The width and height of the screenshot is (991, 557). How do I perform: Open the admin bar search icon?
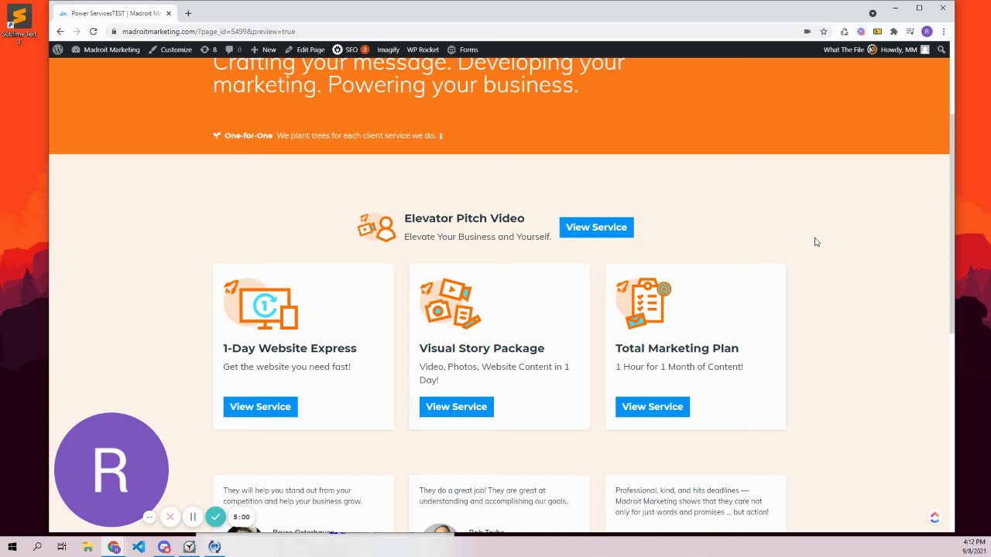click(x=941, y=50)
